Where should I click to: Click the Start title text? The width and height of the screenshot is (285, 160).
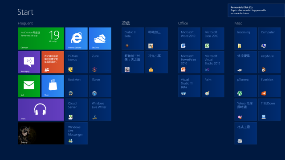point(25,12)
